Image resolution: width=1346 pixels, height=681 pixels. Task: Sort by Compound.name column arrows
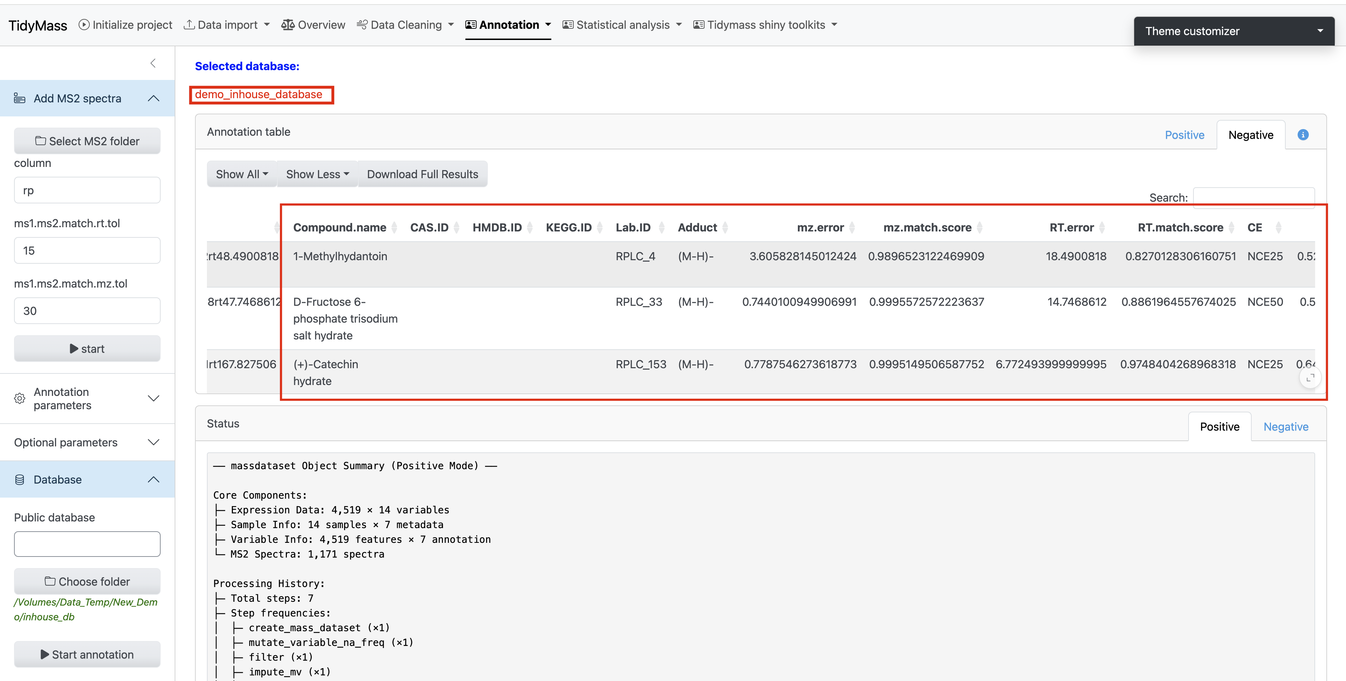tap(394, 227)
